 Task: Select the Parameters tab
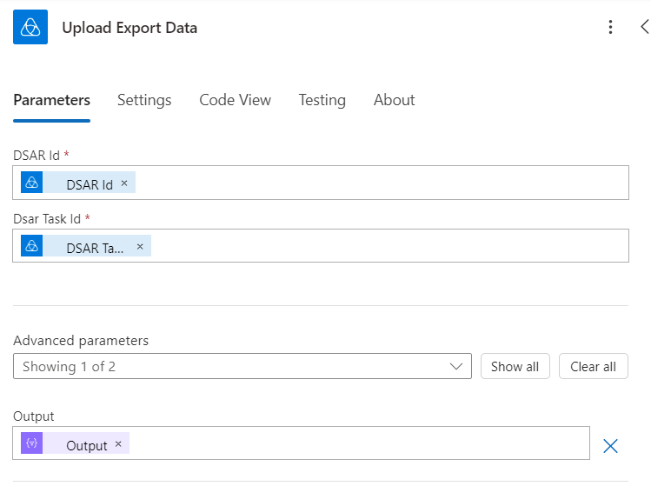(51, 100)
